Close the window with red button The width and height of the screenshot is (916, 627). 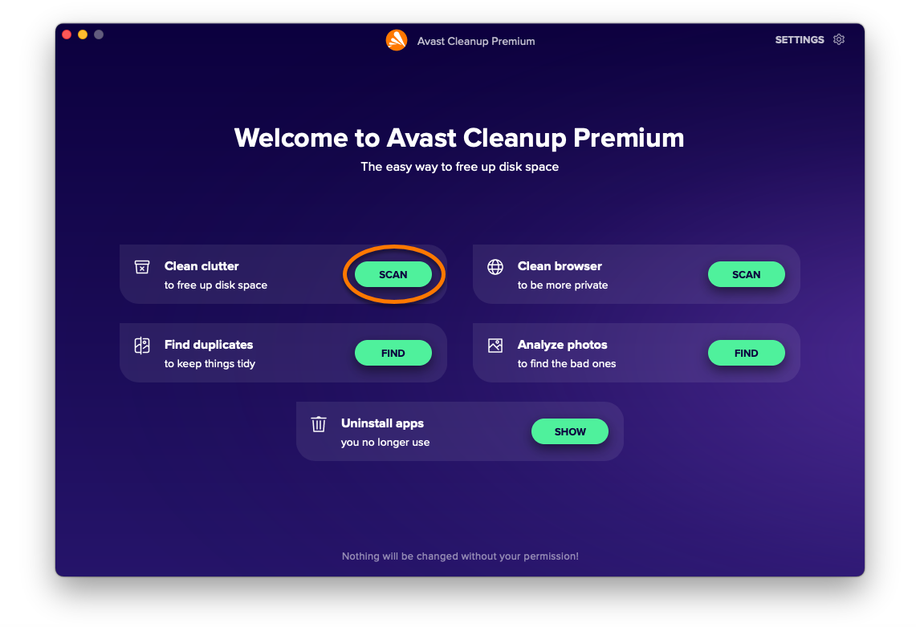tap(67, 34)
